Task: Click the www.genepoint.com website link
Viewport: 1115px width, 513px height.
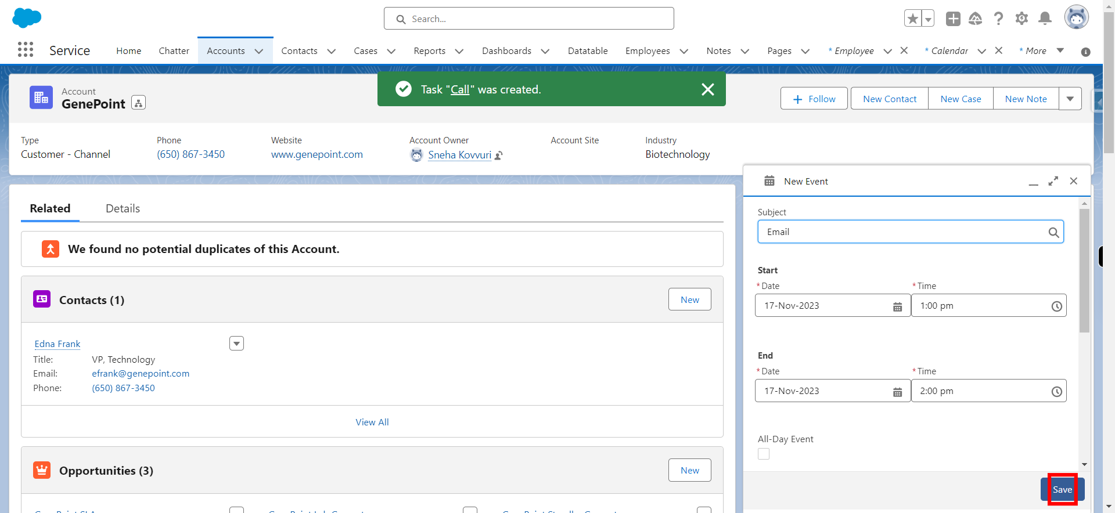Action: [x=317, y=154]
